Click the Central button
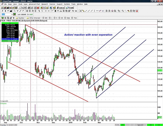The image size is (163, 126). [61, 8]
